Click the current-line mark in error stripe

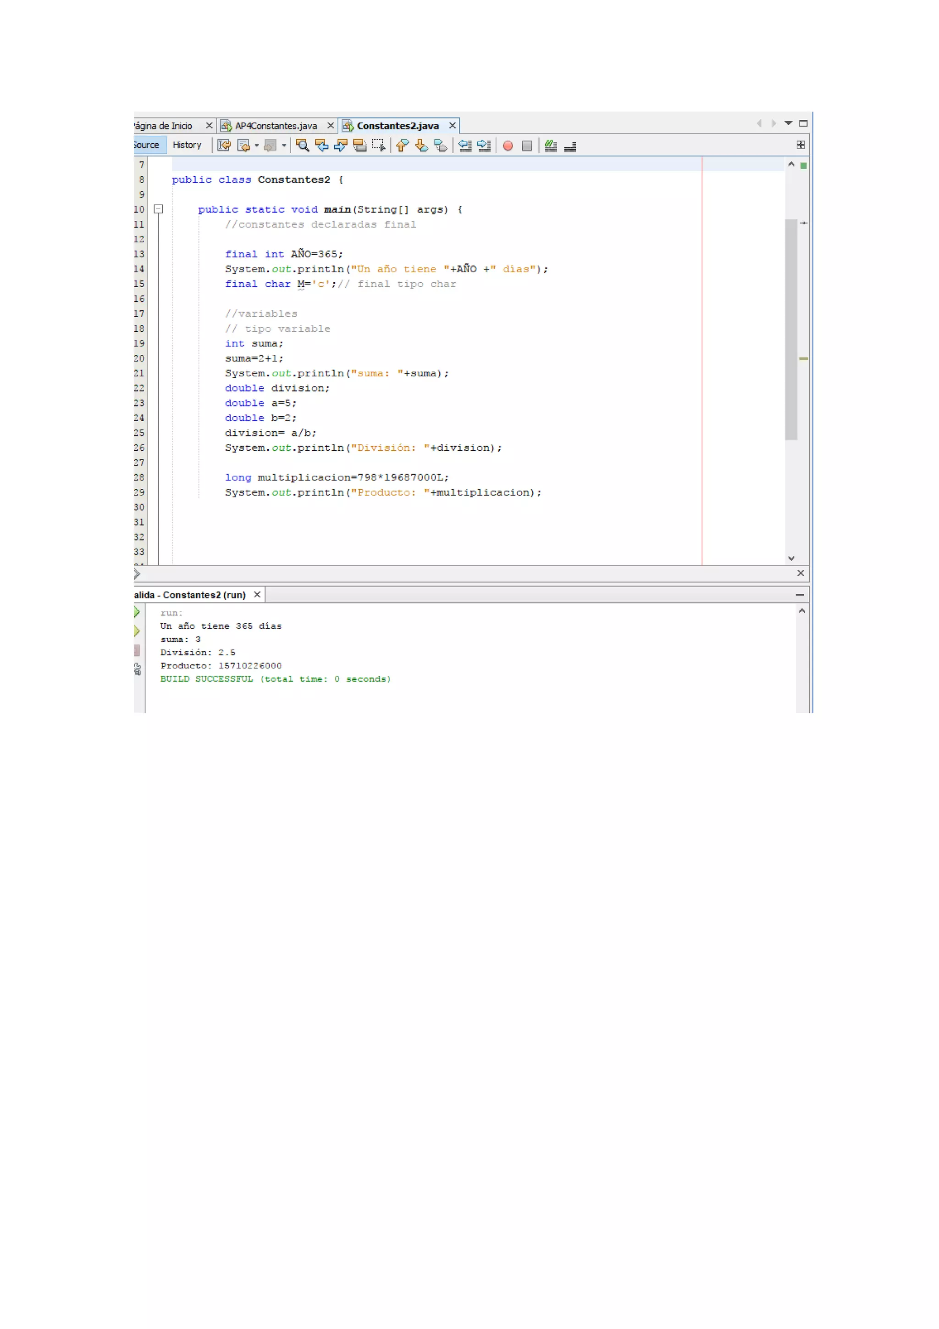803,223
